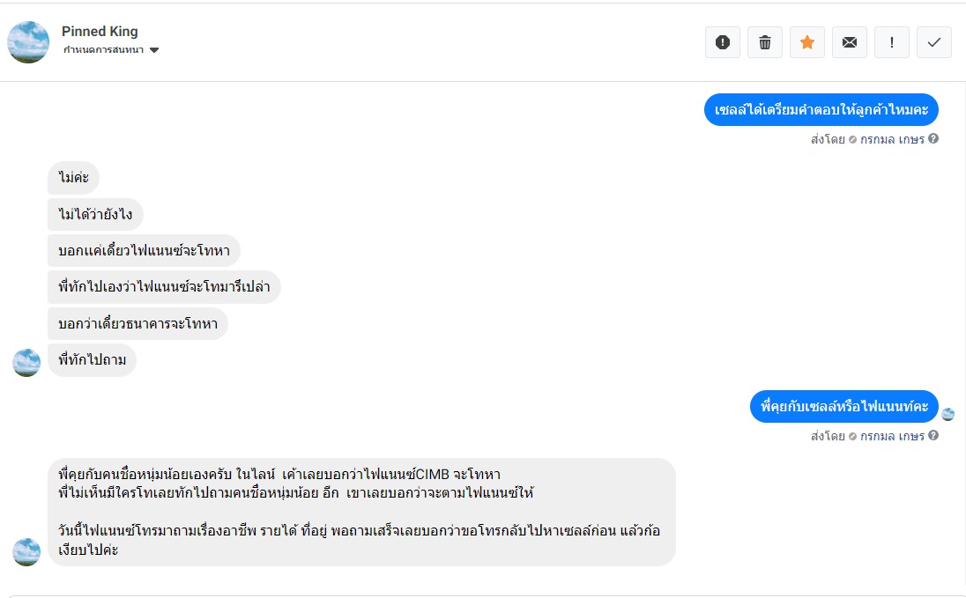
Task: Click the Pinned King name heading
Action: point(100,31)
